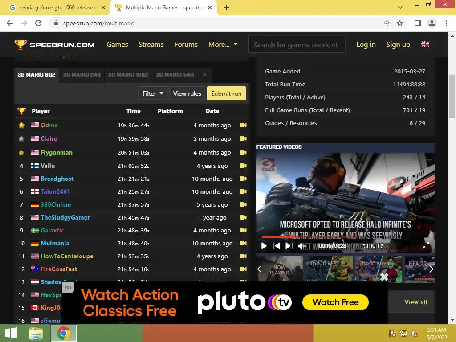456x342 pixels.
Task: Focus the search games and users field
Action: pyautogui.click(x=297, y=44)
